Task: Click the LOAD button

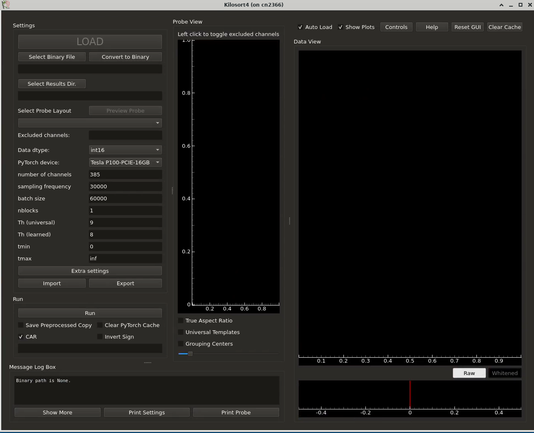Action: coord(89,41)
